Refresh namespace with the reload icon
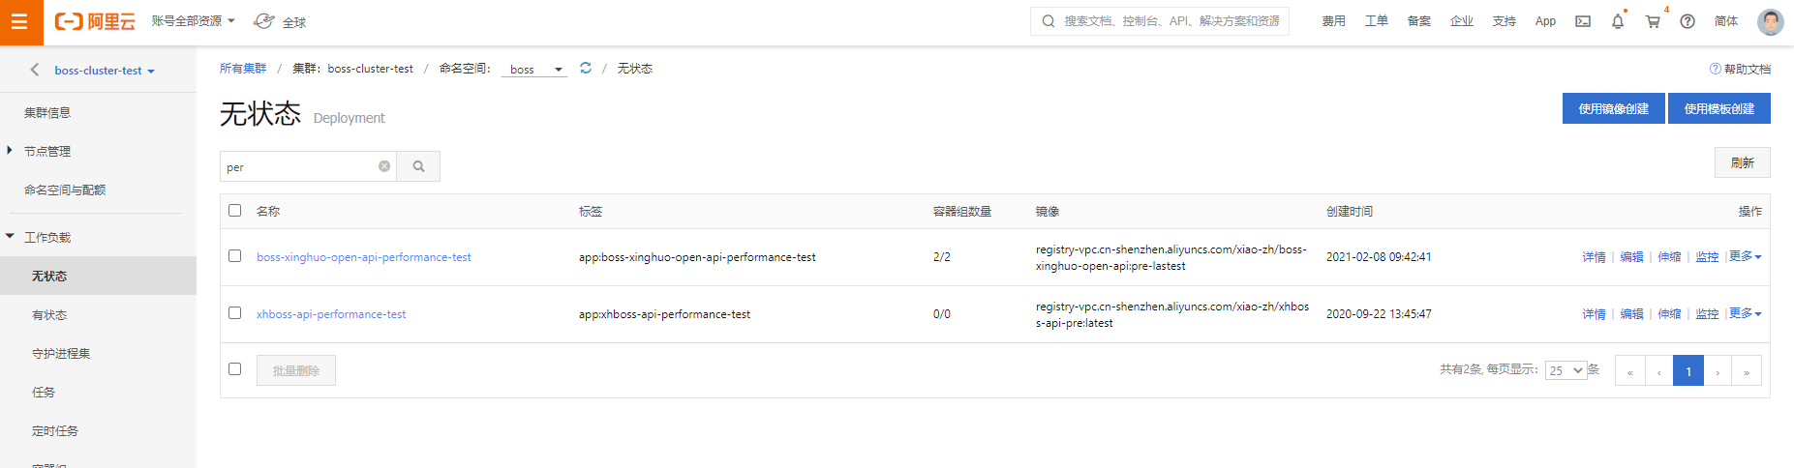 pos(586,68)
